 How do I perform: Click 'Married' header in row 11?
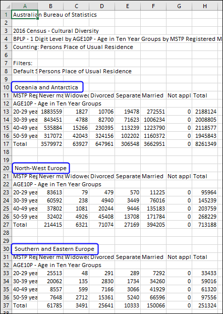click(x=153, y=95)
